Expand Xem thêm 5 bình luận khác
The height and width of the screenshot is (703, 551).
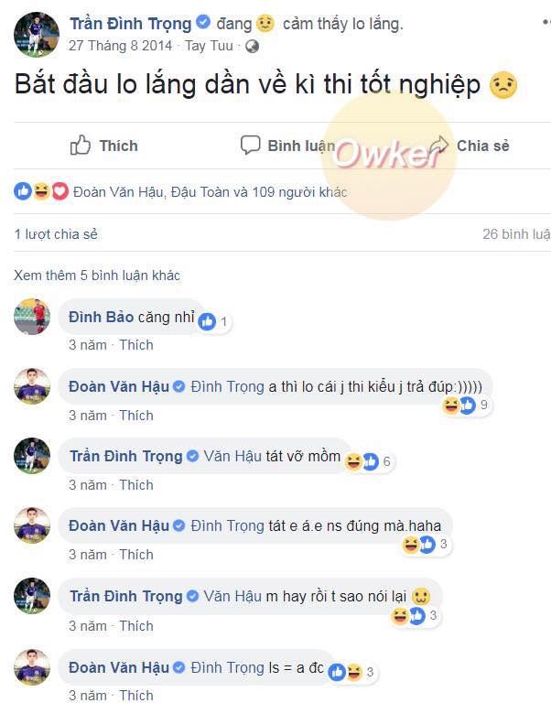(x=97, y=276)
